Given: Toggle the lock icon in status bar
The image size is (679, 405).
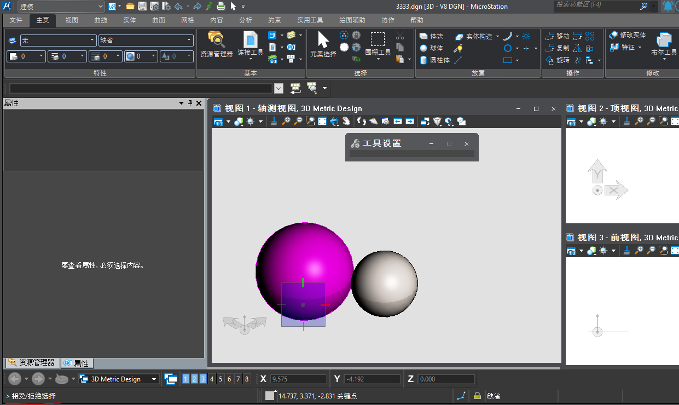Looking at the screenshot, I should click(477, 396).
